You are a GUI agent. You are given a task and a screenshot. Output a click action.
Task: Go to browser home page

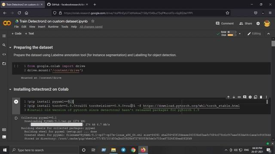pyautogui.click(x=26, y=13)
